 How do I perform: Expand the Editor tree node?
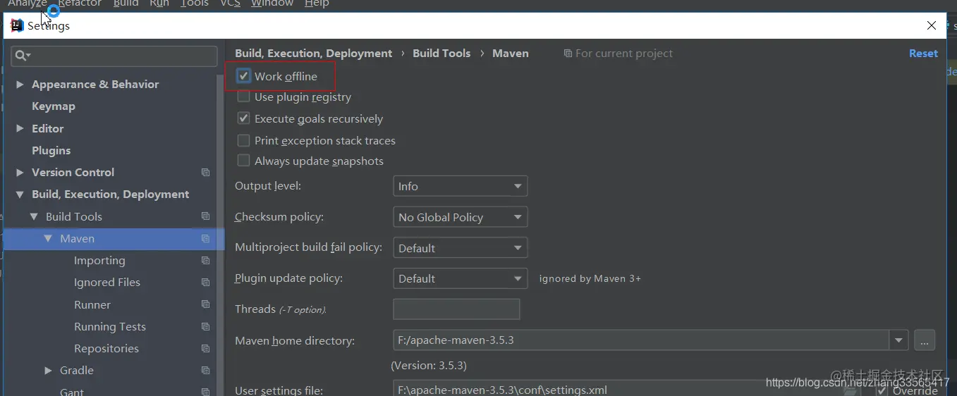click(x=20, y=128)
